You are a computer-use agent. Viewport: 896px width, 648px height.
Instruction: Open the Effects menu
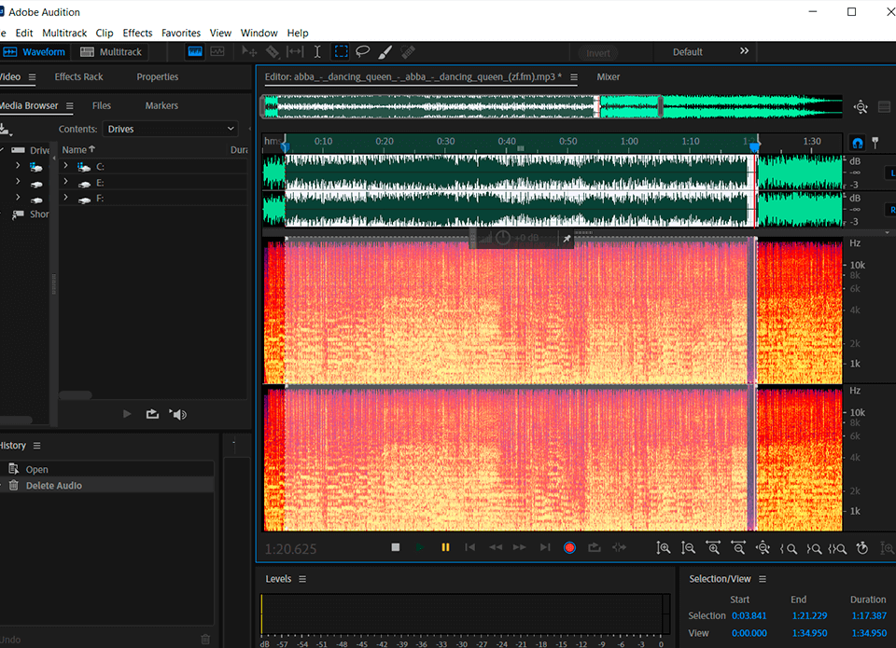tap(137, 33)
